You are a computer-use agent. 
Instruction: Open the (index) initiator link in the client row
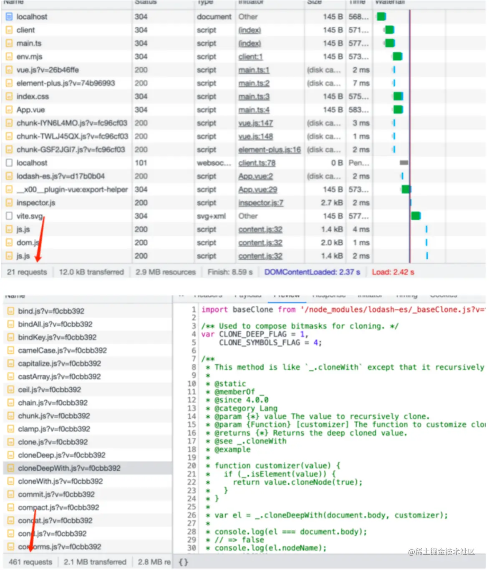point(250,30)
